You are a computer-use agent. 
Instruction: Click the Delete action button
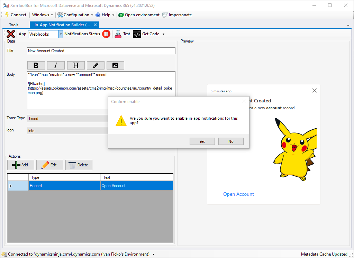[x=79, y=165]
